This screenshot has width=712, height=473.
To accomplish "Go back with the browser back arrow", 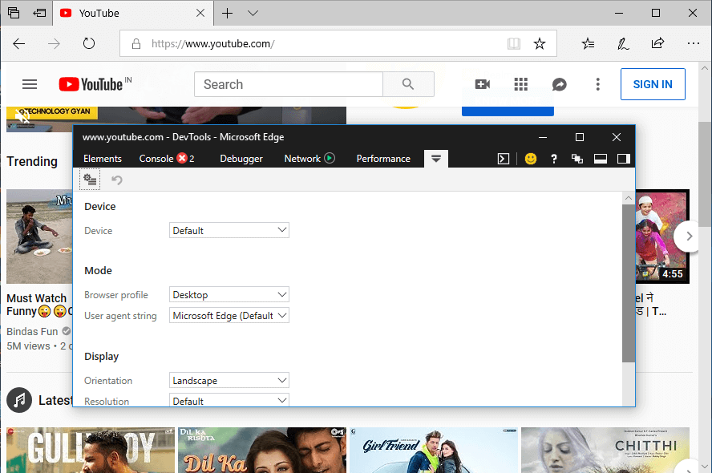I will point(19,43).
